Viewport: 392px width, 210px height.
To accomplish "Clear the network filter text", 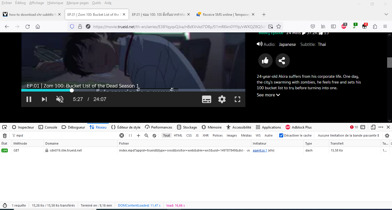I will pos(122,135).
